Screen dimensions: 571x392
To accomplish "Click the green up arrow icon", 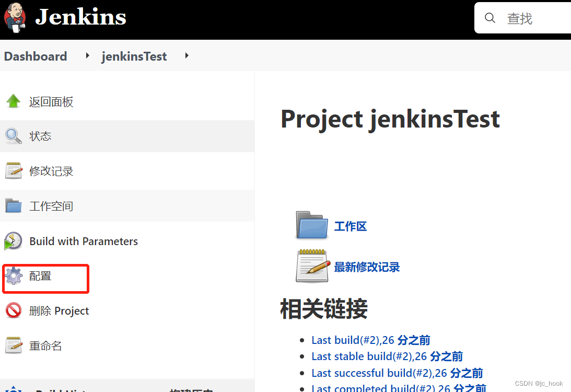I will [x=14, y=101].
